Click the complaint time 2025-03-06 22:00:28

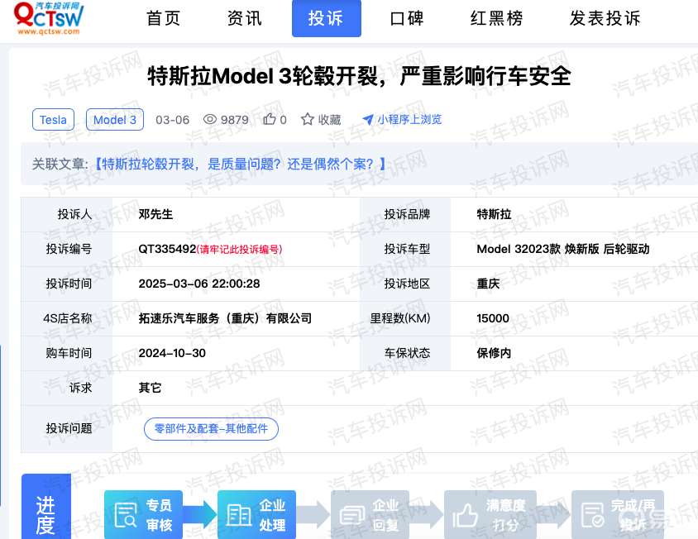pos(199,284)
